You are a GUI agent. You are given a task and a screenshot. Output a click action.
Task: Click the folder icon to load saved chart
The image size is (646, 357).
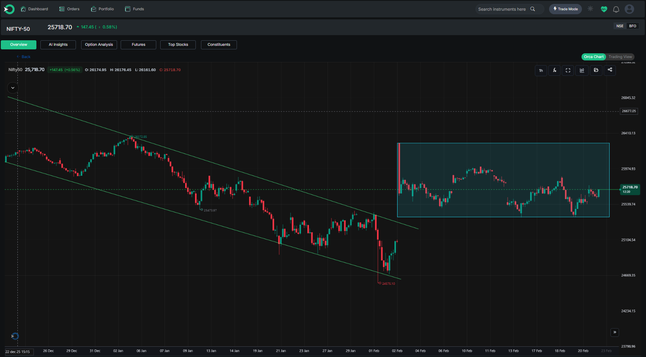pos(596,70)
